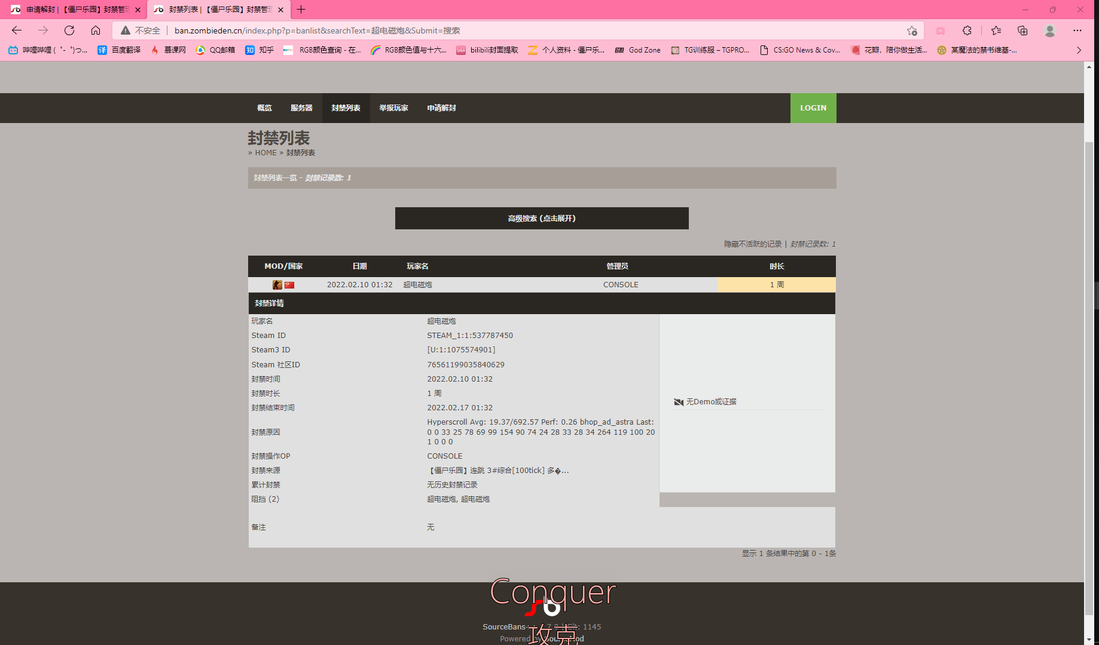Open the 百度翻译 bookmark
1099x645 pixels.
(x=119, y=50)
